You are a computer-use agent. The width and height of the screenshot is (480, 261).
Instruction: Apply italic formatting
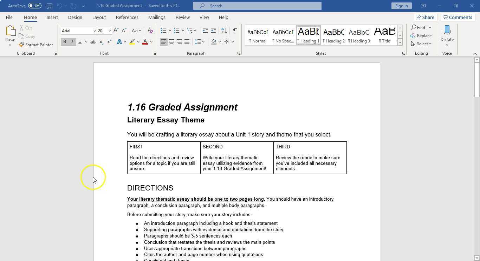pos(72,41)
